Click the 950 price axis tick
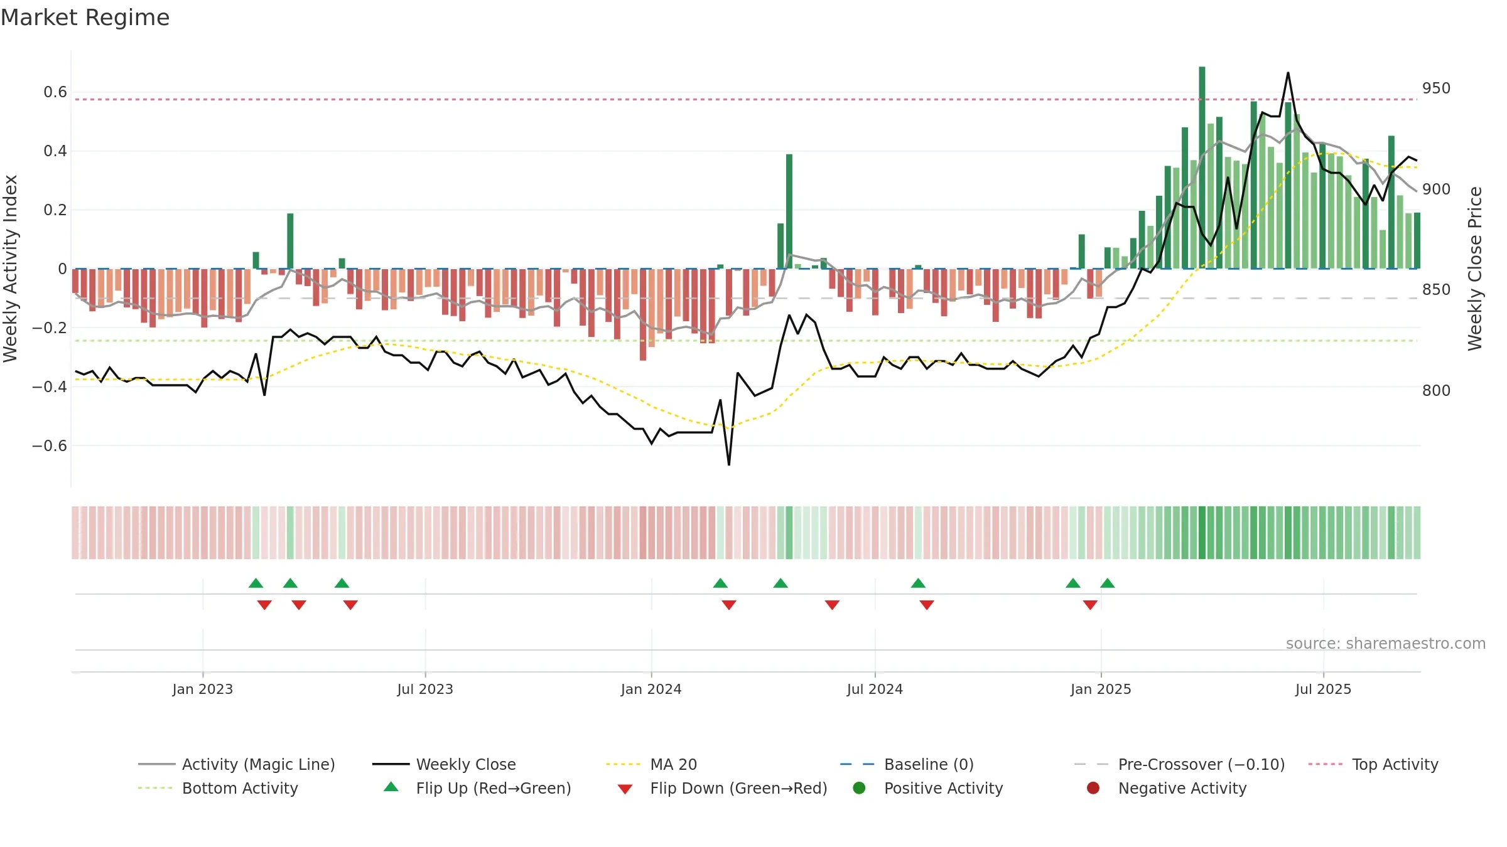Image resolution: width=1507 pixels, height=847 pixels. coord(1436,88)
